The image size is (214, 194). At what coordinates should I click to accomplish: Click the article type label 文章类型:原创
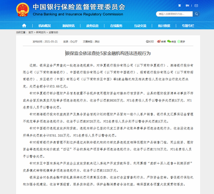click(x=91, y=42)
